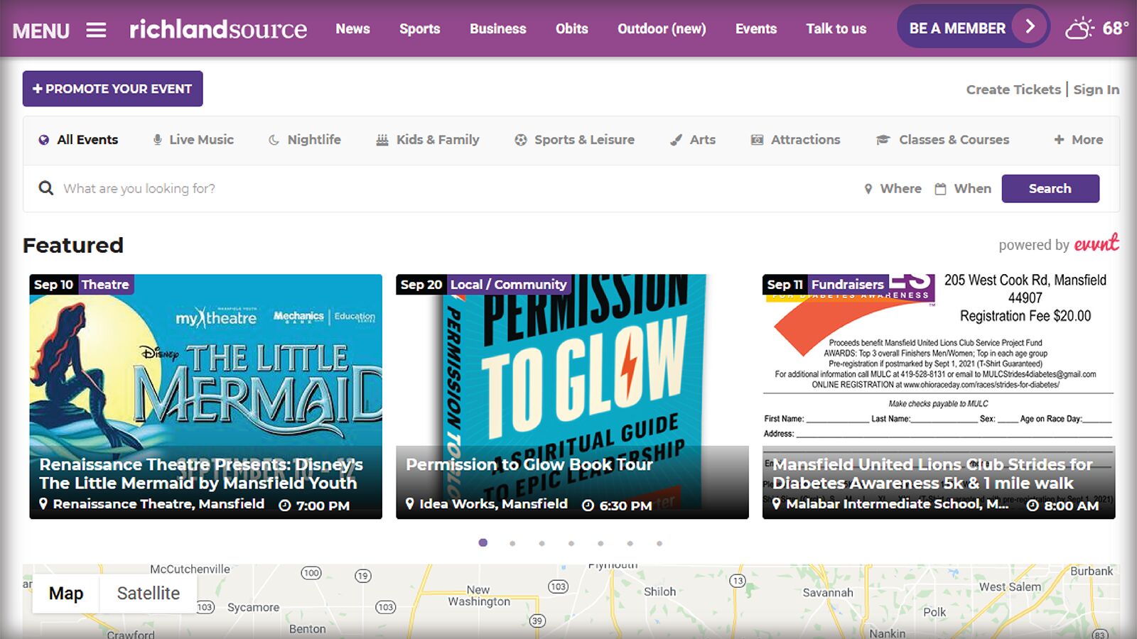Click the soccer ball Sports icon
Image resolution: width=1137 pixels, height=639 pixels.
coord(521,140)
